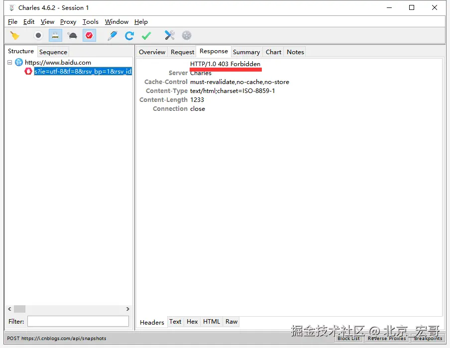Toggle the Record button
Image resolution: width=450 pixels, height=348 pixels.
coord(38,35)
